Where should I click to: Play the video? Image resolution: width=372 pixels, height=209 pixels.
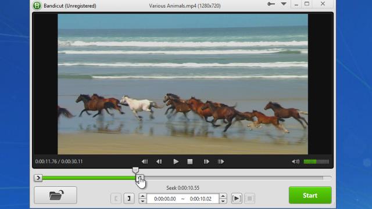(176, 161)
